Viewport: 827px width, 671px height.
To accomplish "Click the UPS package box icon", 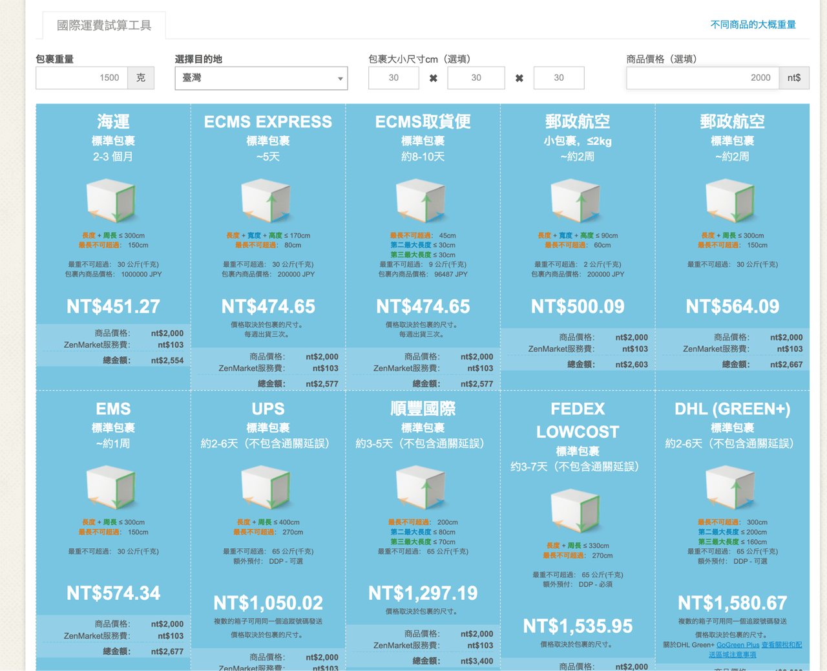I will pos(266,488).
